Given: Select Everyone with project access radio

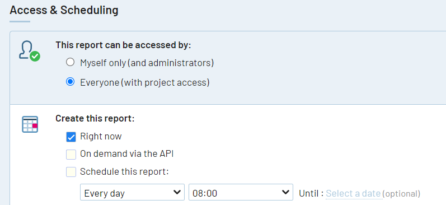Looking at the screenshot, I should tap(70, 82).
